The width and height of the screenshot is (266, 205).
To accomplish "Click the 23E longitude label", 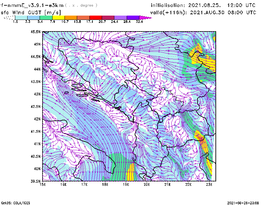I will point(209,184).
